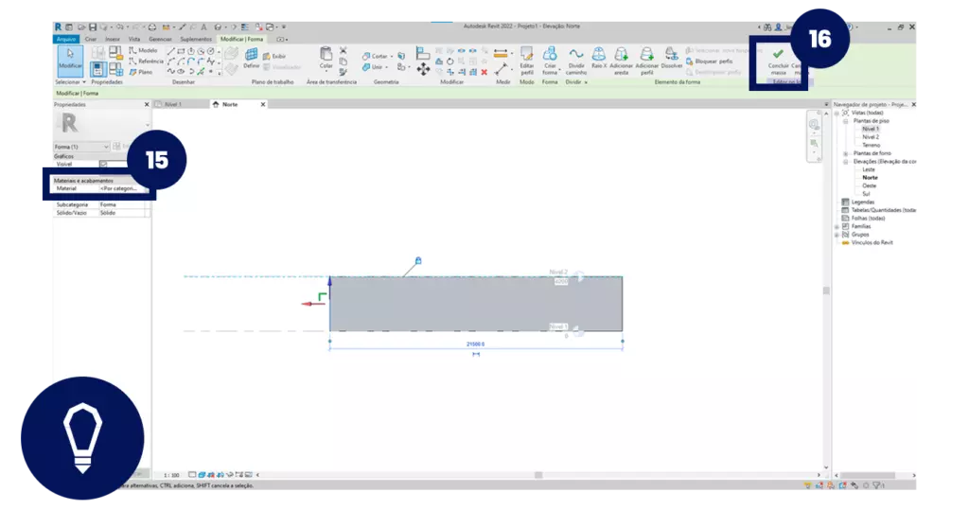Click the 1 : 100 view scale
Screen dimensions: 969x510
171,475
